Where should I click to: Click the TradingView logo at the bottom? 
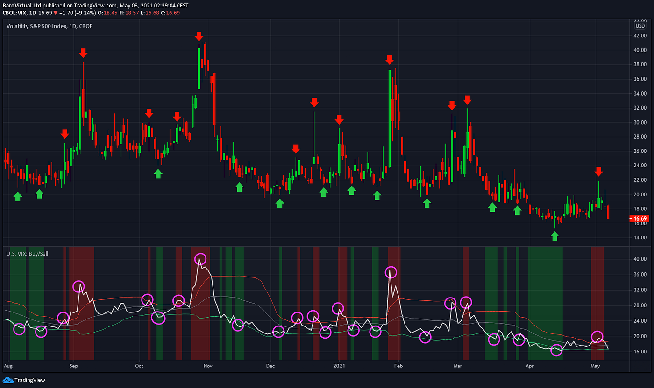[x=24, y=380]
